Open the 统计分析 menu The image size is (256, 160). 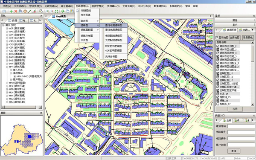click(144, 6)
